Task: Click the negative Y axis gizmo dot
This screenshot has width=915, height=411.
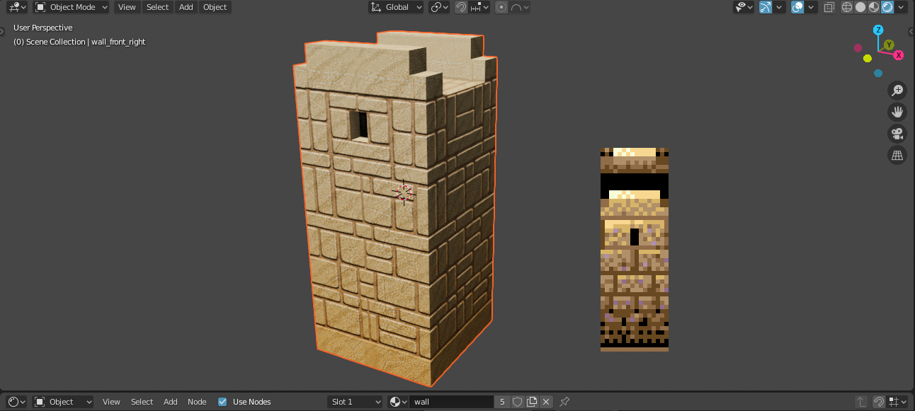Action: click(x=868, y=58)
